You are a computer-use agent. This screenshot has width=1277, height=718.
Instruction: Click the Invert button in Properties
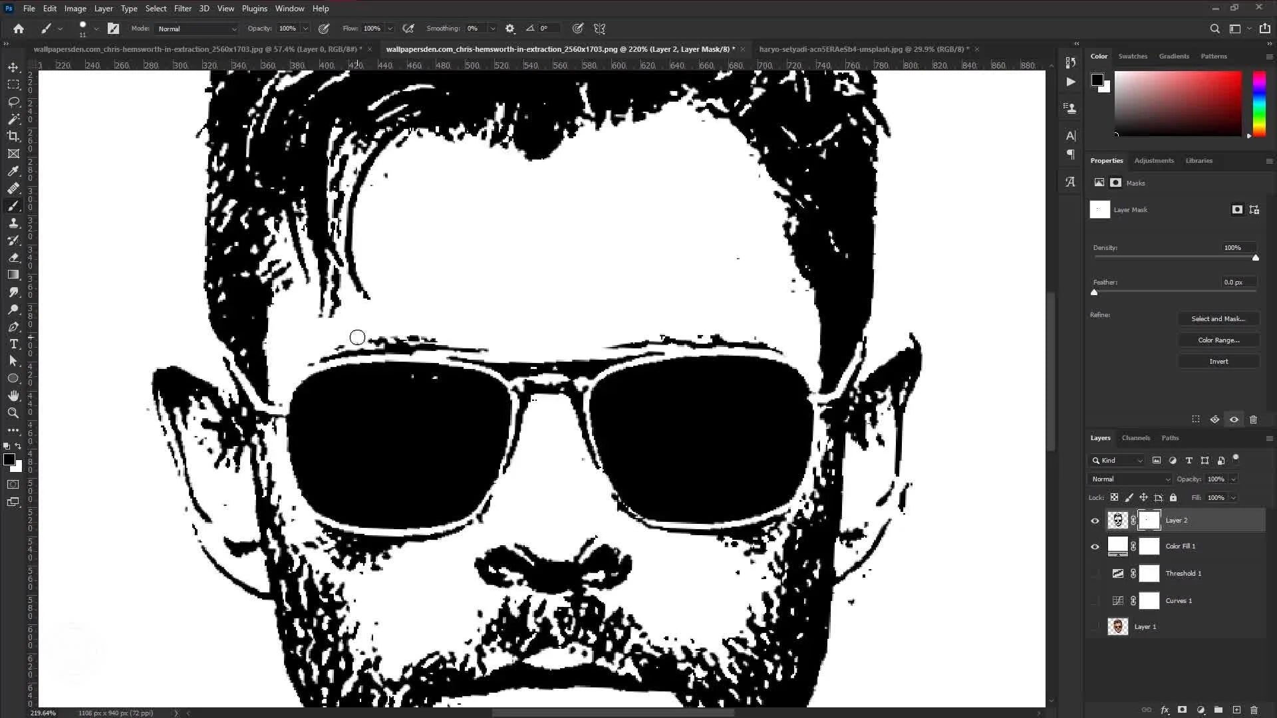(1218, 361)
